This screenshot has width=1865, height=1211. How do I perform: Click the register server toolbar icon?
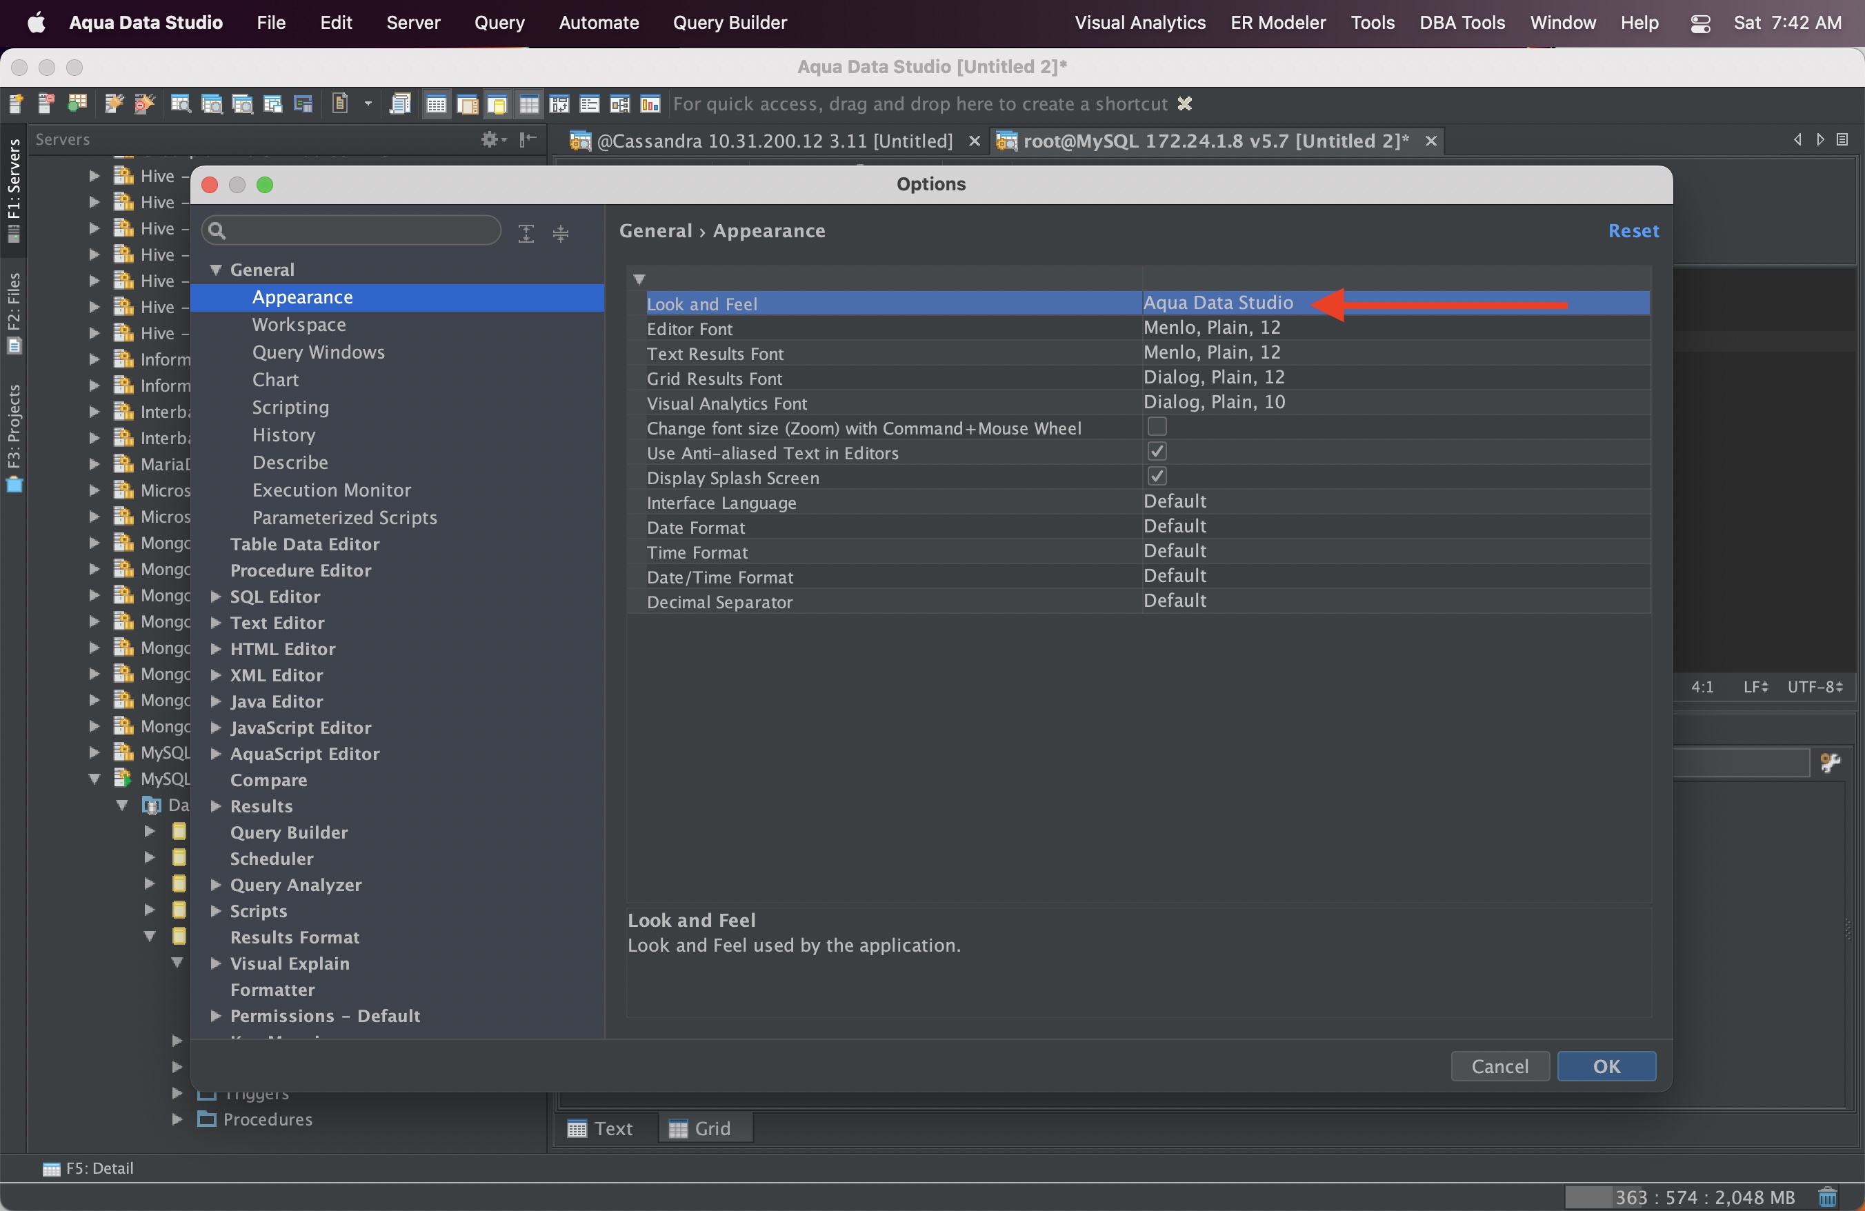coord(16,103)
